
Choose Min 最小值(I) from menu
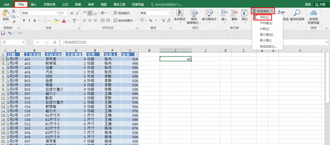(x=266, y=40)
